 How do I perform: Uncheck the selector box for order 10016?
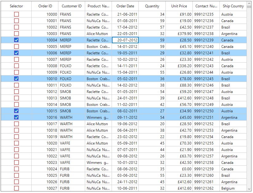16,117
